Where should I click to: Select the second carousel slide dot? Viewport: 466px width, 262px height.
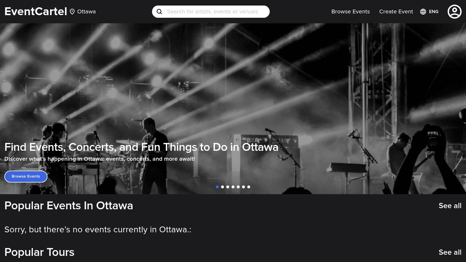223,187
